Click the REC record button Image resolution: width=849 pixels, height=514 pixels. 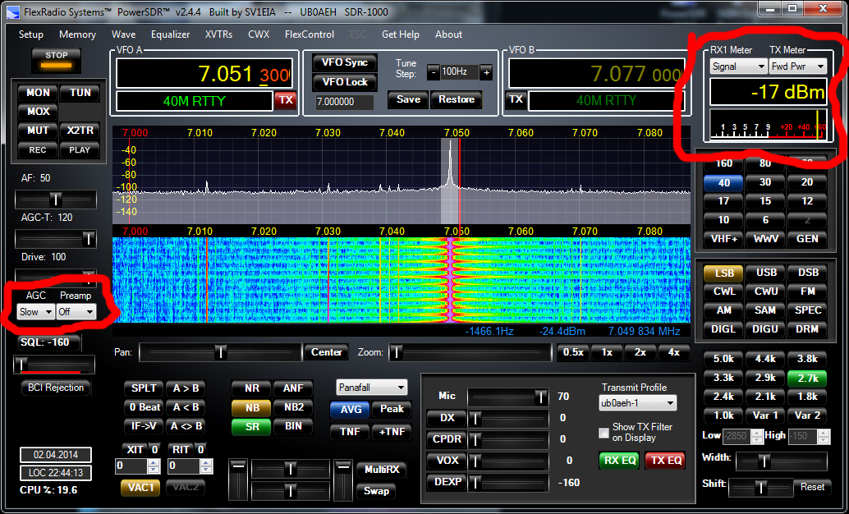[x=38, y=150]
